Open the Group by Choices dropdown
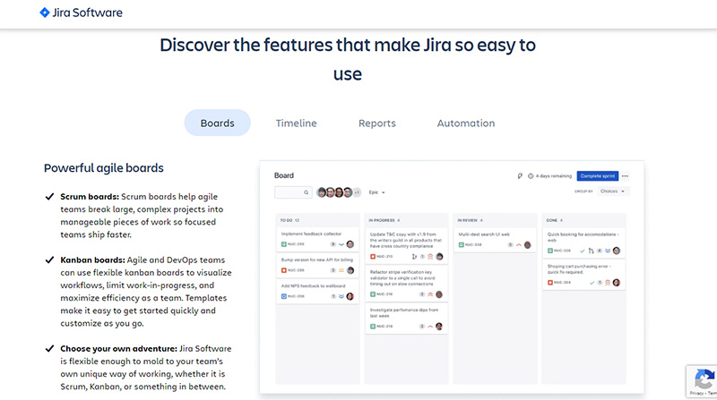The width and height of the screenshot is (717, 400). coord(613,191)
